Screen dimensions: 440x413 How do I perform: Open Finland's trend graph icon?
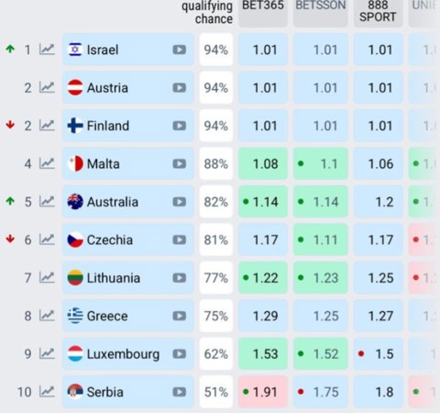point(47,126)
